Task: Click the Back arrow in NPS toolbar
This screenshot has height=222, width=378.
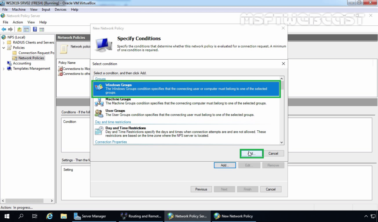Action: click(x=4, y=29)
